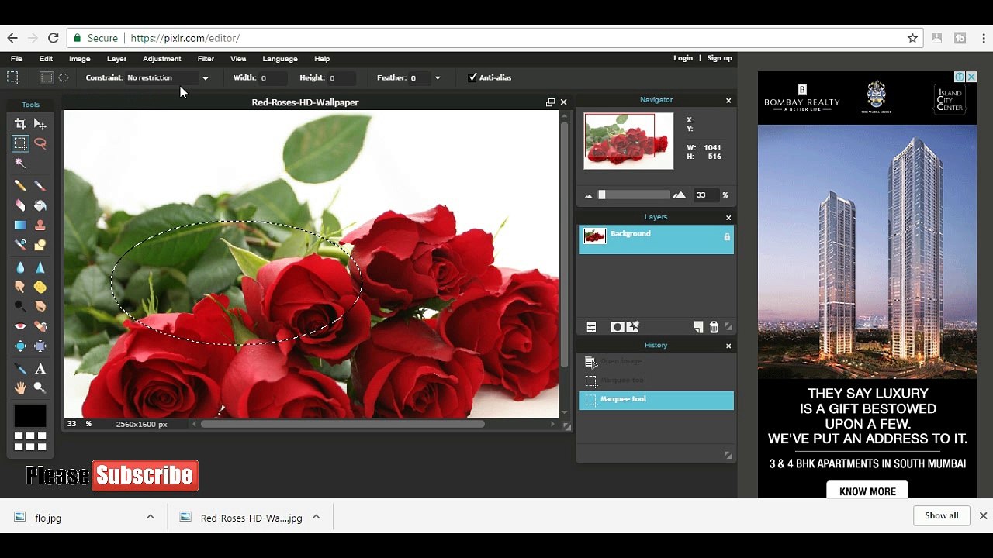
Task: Select the Dodge tool
Action: 20,306
